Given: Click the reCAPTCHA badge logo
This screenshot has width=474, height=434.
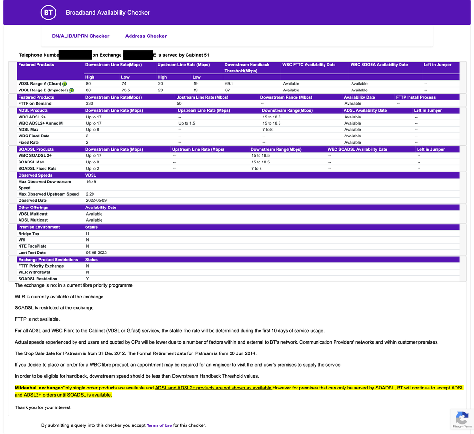Looking at the screenshot, I should point(462,418).
